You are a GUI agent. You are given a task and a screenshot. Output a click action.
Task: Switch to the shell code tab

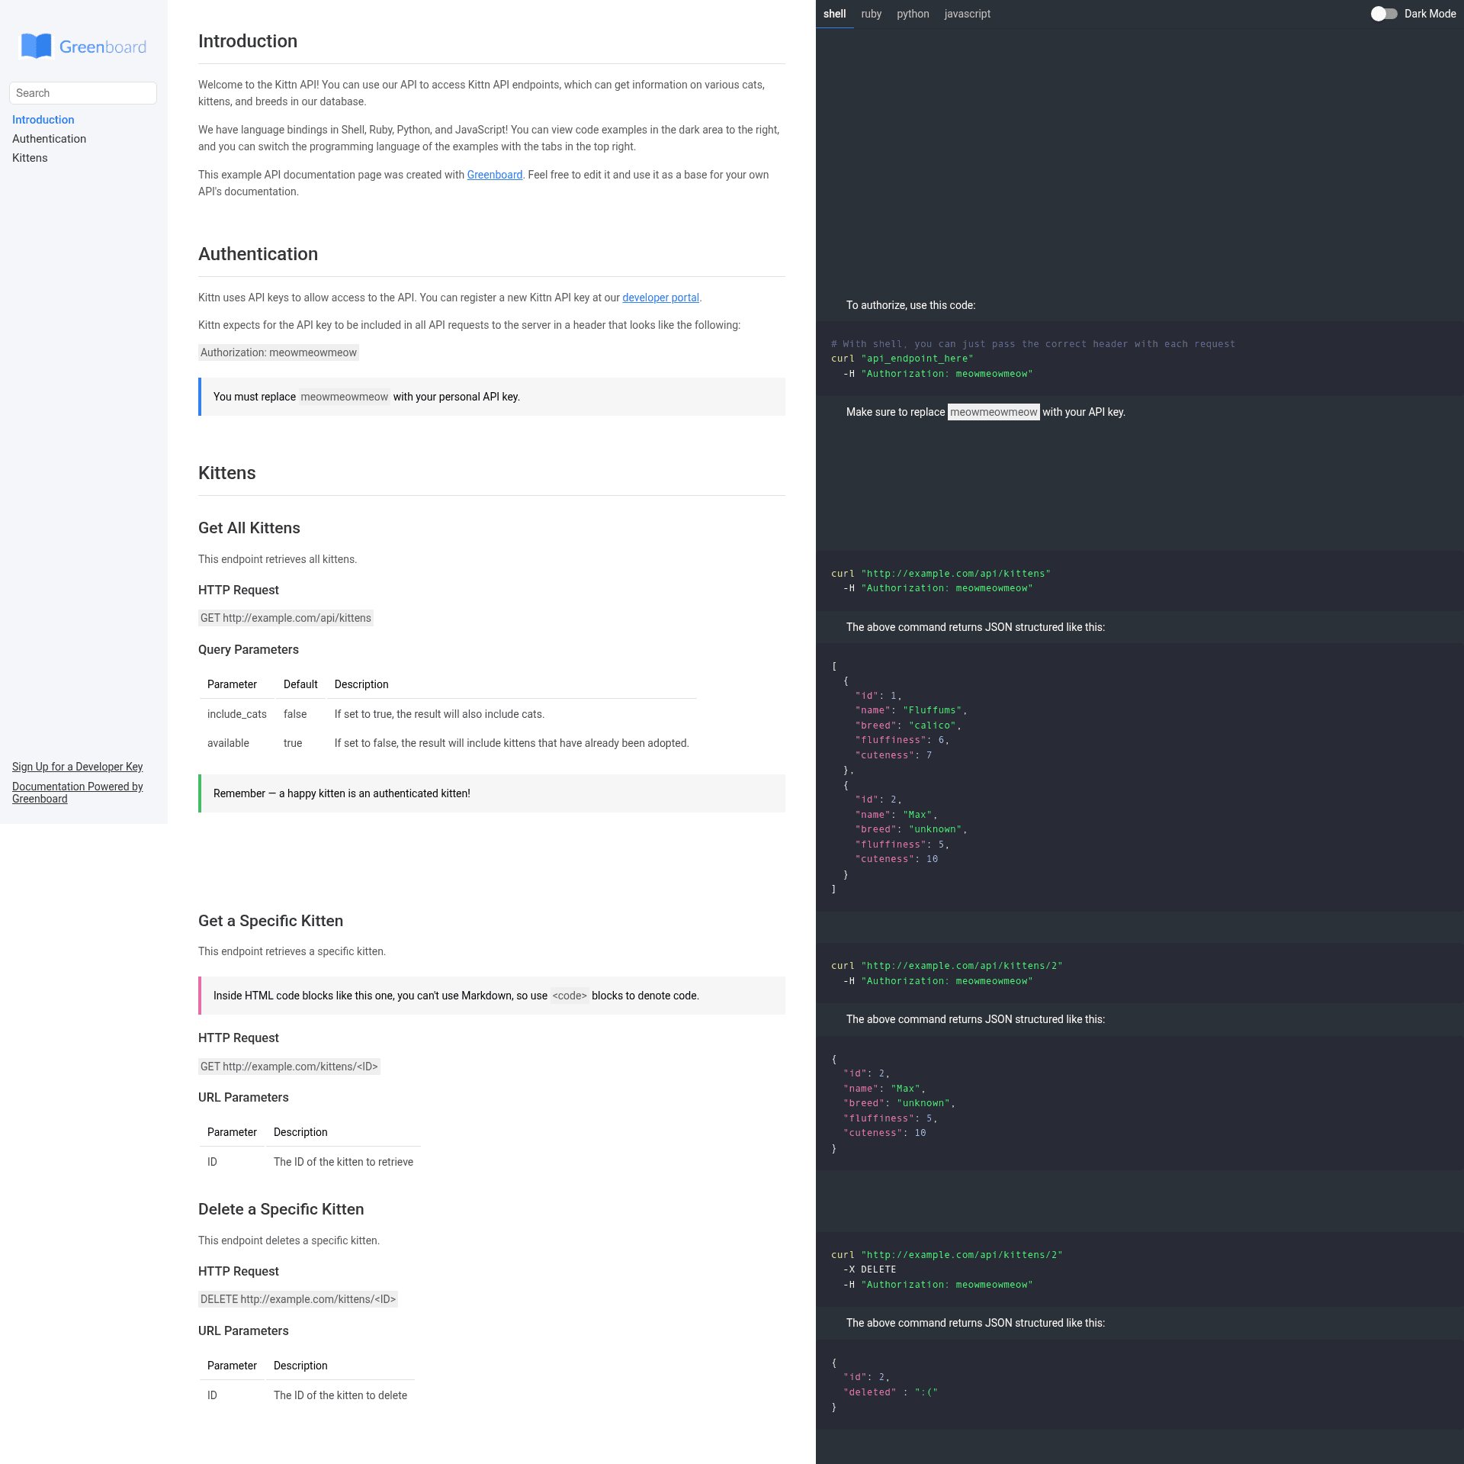[834, 14]
